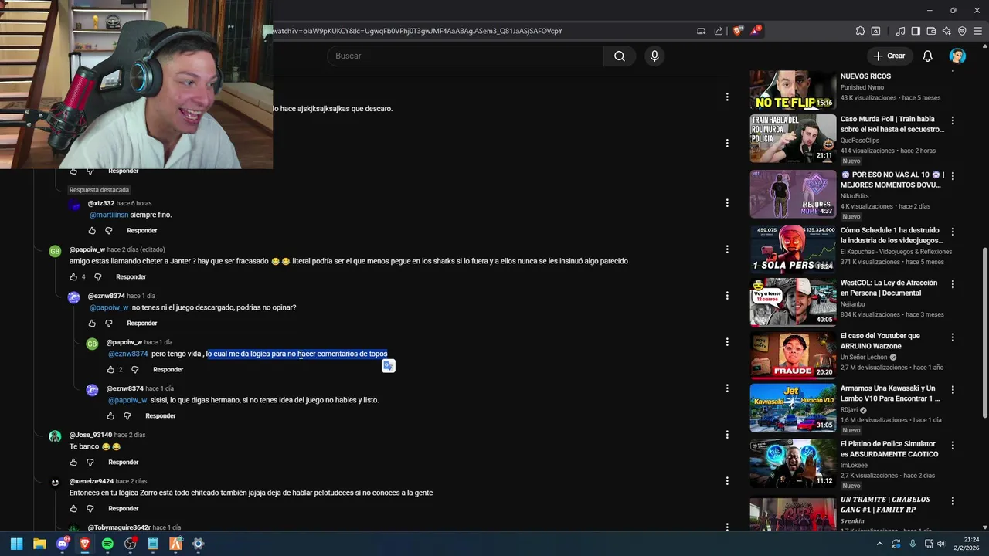Focus the Buscar search field
The width and height of the screenshot is (989, 556).
click(x=465, y=56)
